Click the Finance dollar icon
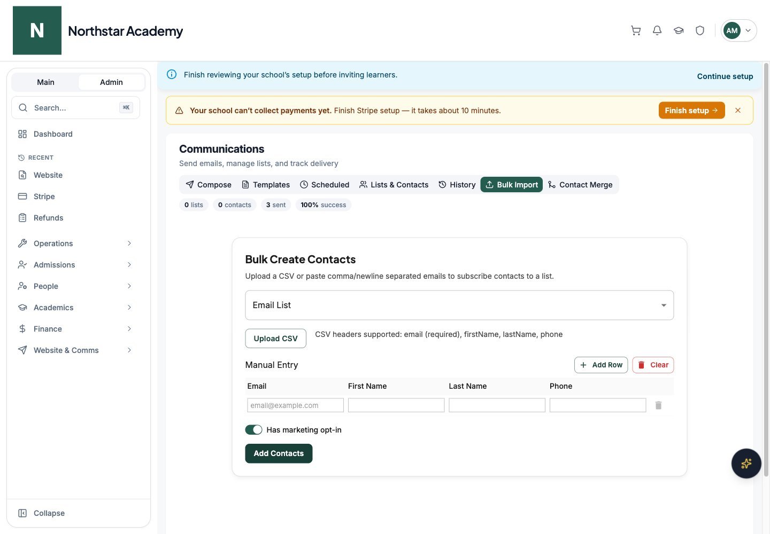 pyautogui.click(x=22, y=329)
